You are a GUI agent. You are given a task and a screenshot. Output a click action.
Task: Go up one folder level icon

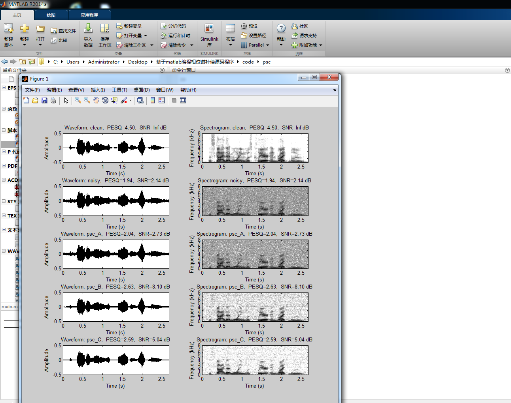(23, 62)
